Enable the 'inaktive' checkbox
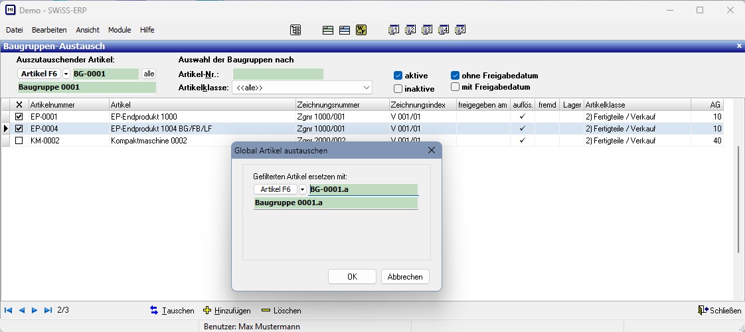The image size is (745, 332). point(398,88)
